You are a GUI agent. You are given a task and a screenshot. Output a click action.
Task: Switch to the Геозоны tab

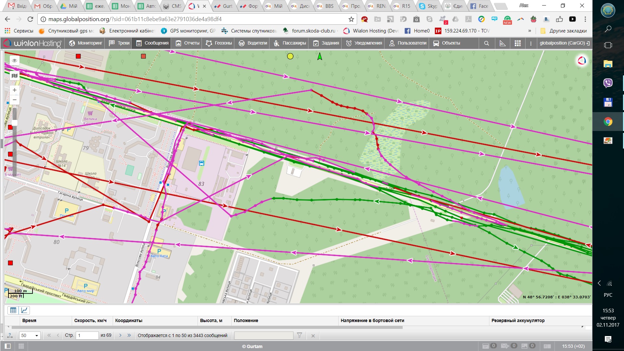pyautogui.click(x=219, y=43)
